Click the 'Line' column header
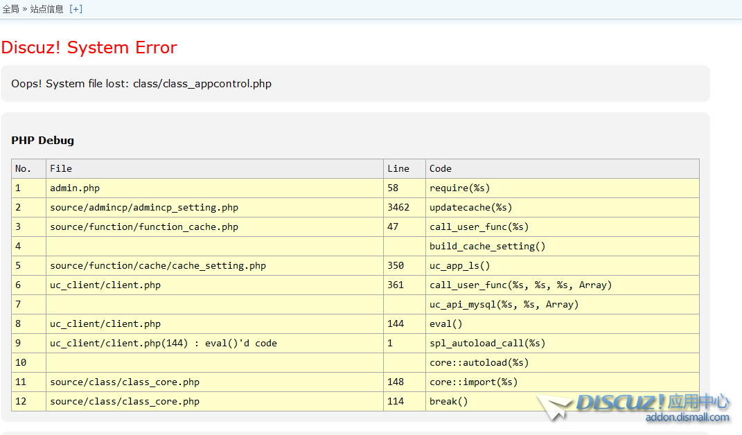Image resolution: width=742 pixels, height=435 pixels. coord(405,168)
